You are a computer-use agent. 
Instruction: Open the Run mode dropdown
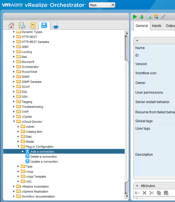(x=102, y=5)
